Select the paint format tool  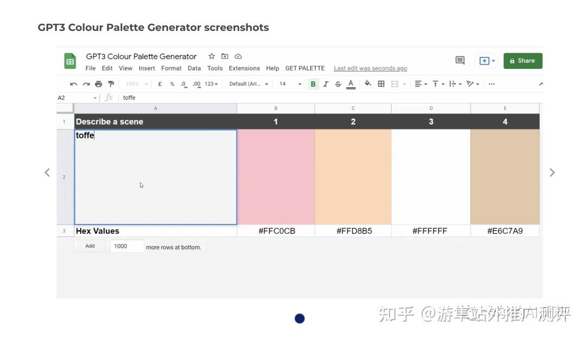(110, 83)
